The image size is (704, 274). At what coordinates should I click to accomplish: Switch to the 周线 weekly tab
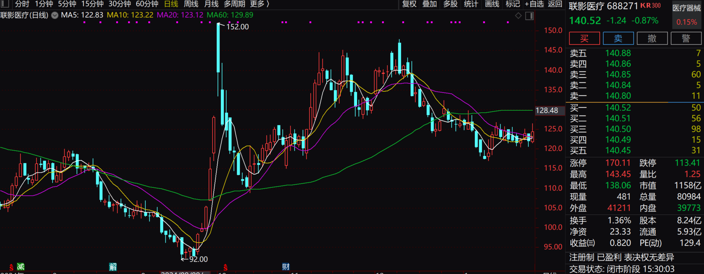(191, 4)
